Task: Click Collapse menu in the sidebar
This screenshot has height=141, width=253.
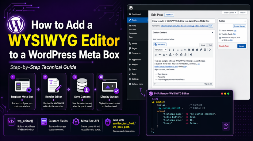Action: (x=138, y=84)
